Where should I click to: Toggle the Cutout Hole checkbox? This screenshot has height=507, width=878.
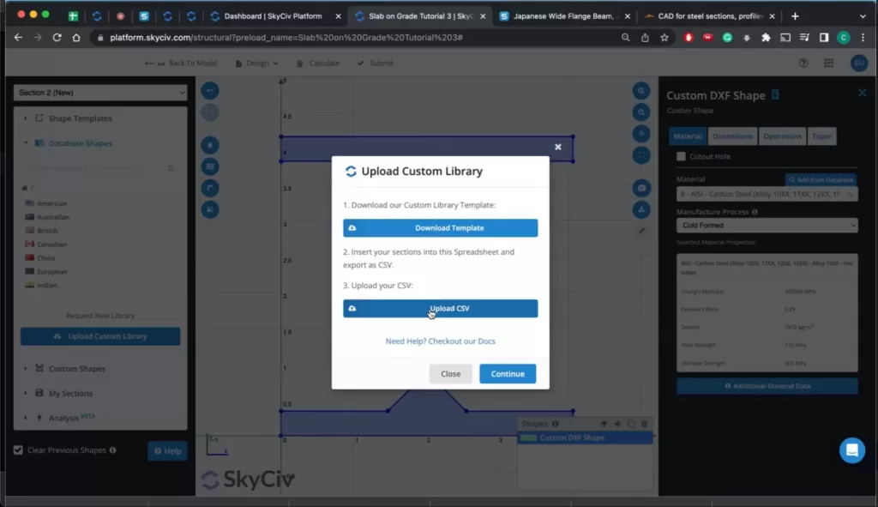click(681, 156)
